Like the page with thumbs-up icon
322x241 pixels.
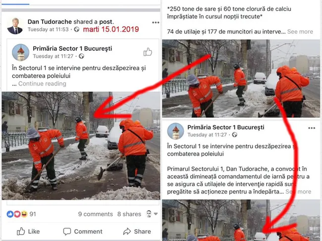click(148, 52)
